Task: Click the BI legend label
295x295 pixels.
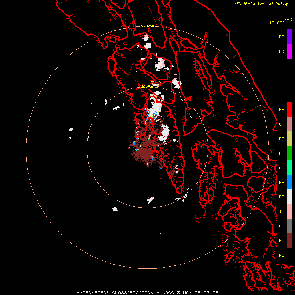Action: [281, 241]
